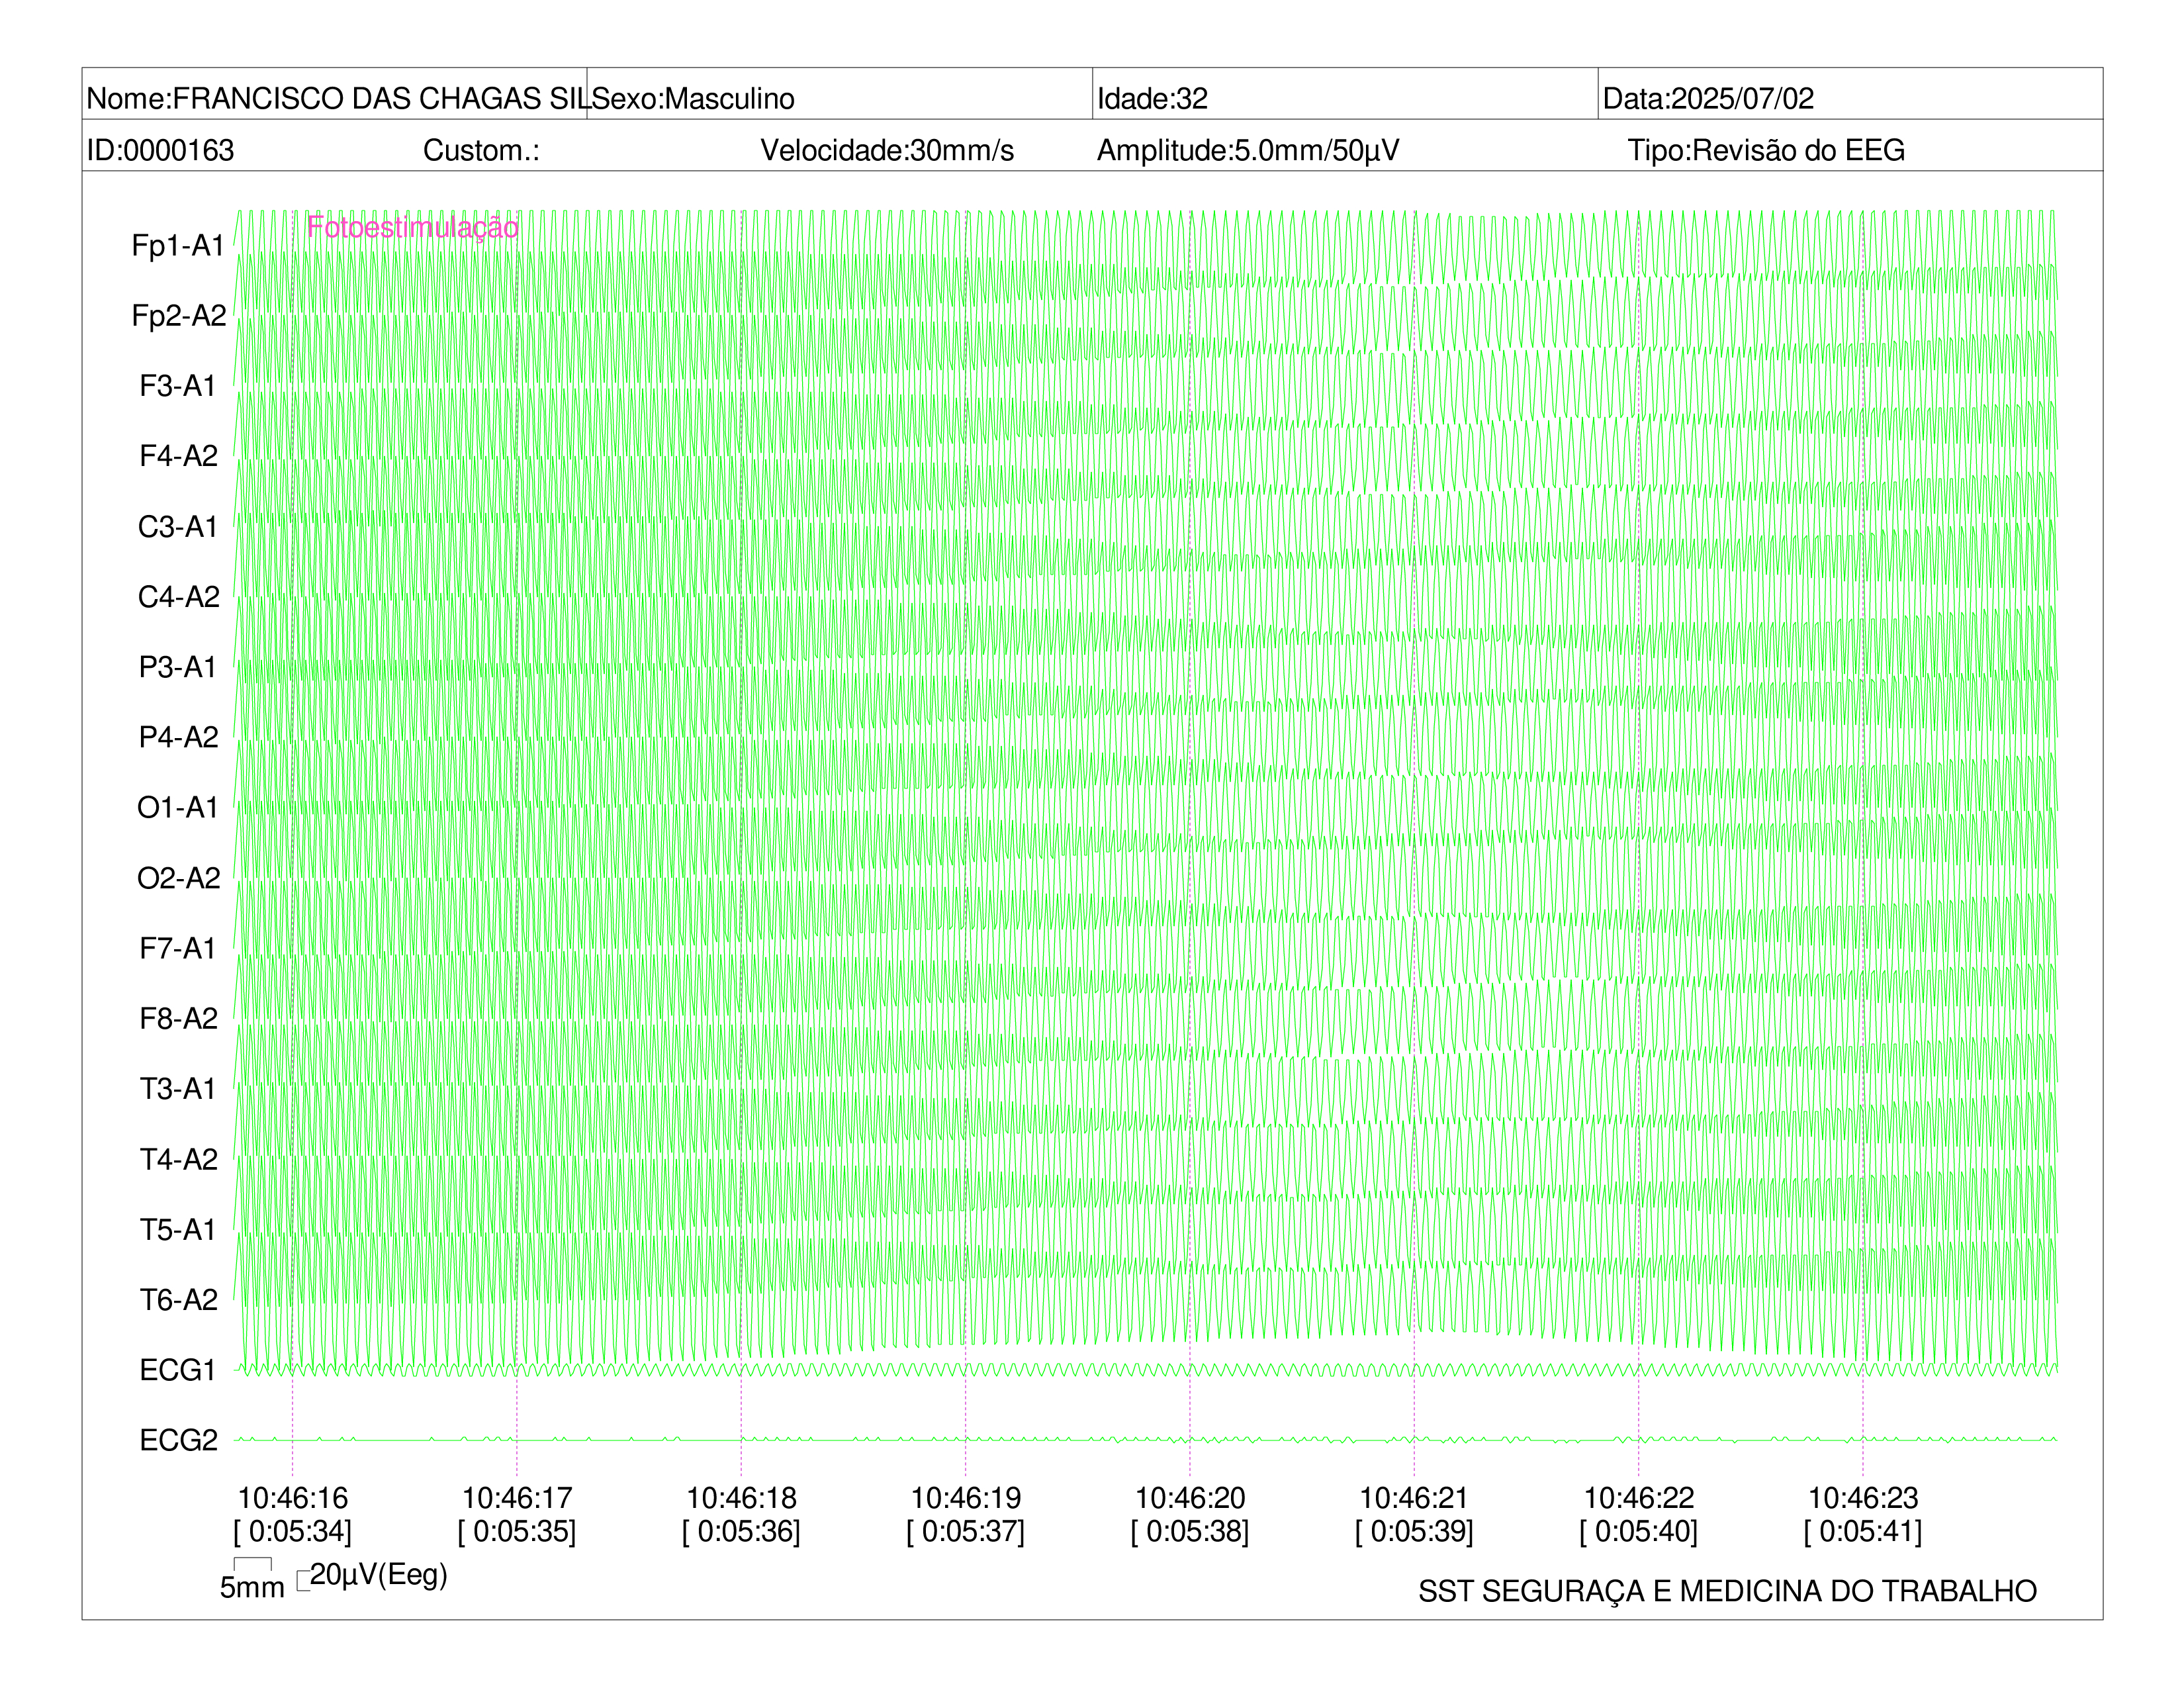This screenshot has height=1688, width=2184.
Task: Click the 10:46:23 time label
Action: [1863, 1498]
